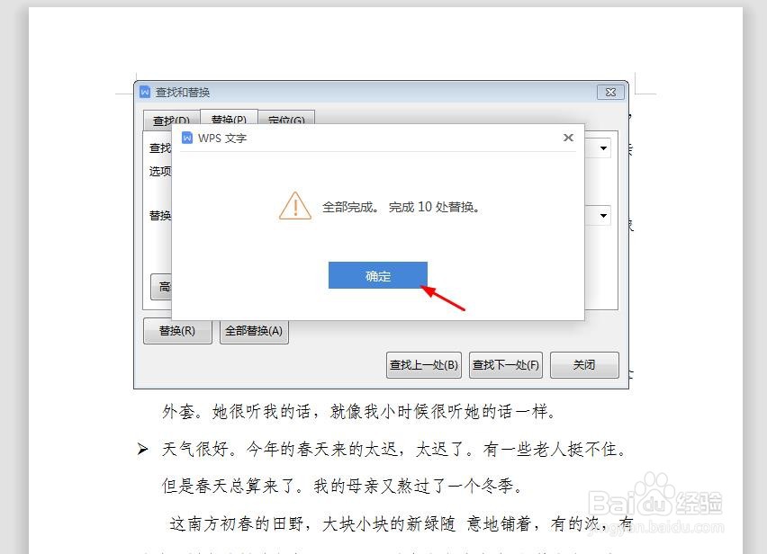Image resolution: width=767 pixels, height=554 pixels.
Task: Close the WPS 文字 message box
Action: coord(568,138)
